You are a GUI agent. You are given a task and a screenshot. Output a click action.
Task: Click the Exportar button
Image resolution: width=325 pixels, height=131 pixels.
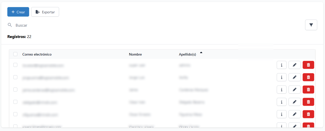click(x=45, y=12)
